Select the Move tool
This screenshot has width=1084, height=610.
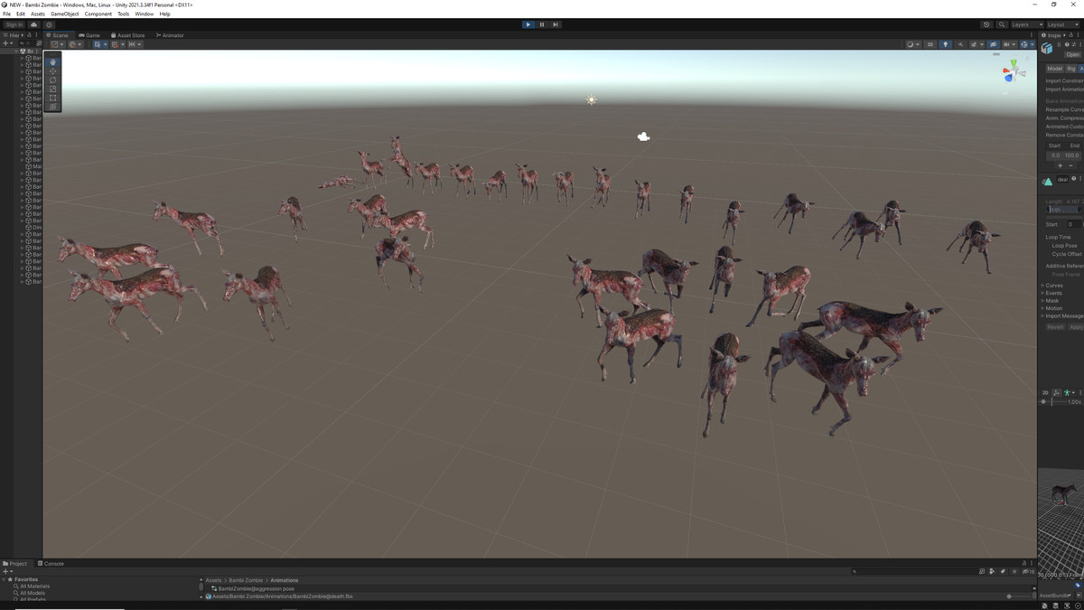(x=52, y=71)
